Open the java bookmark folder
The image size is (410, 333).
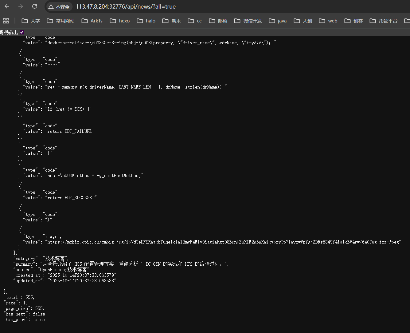(x=278, y=21)
